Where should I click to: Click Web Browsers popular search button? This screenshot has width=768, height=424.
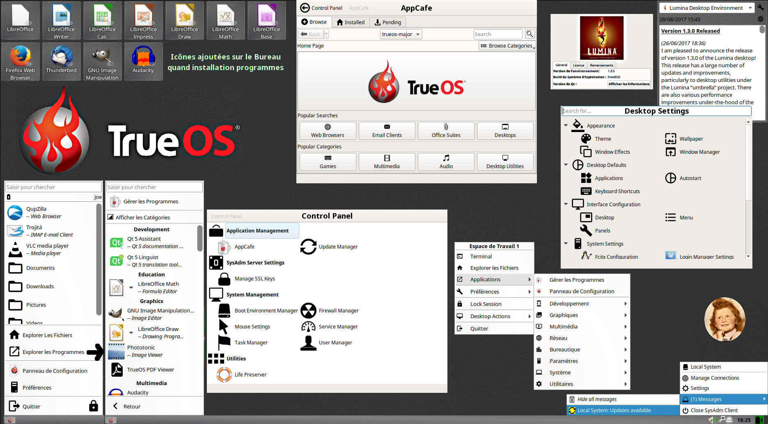[x=328, y=131]
